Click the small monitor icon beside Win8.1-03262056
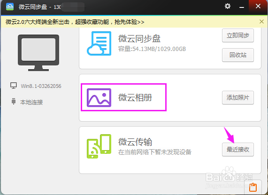 tap(14, 86)
